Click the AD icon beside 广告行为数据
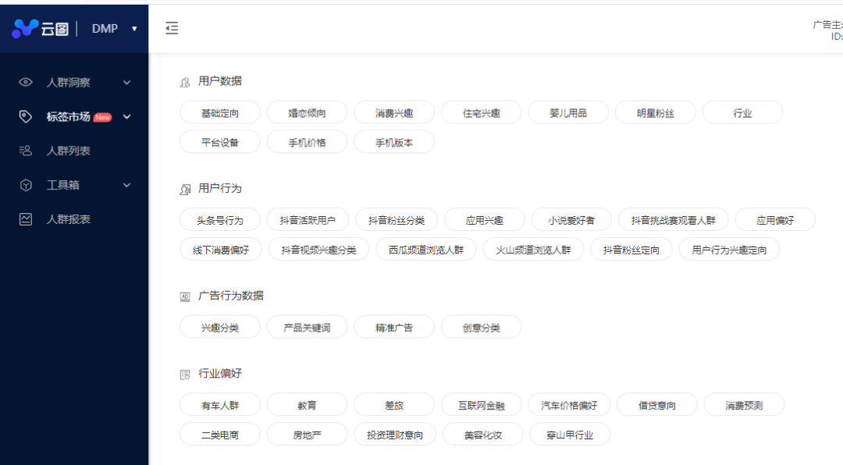 click(185, 296)
